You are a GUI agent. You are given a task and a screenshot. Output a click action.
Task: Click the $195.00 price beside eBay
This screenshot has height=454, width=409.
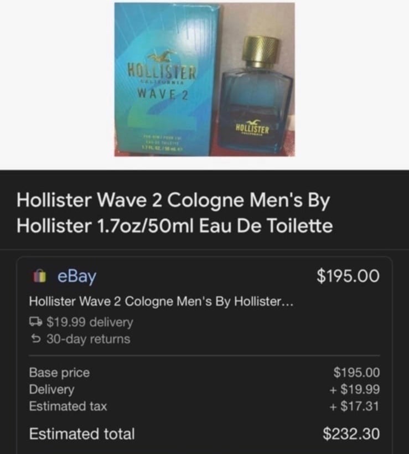click(348, 276)
